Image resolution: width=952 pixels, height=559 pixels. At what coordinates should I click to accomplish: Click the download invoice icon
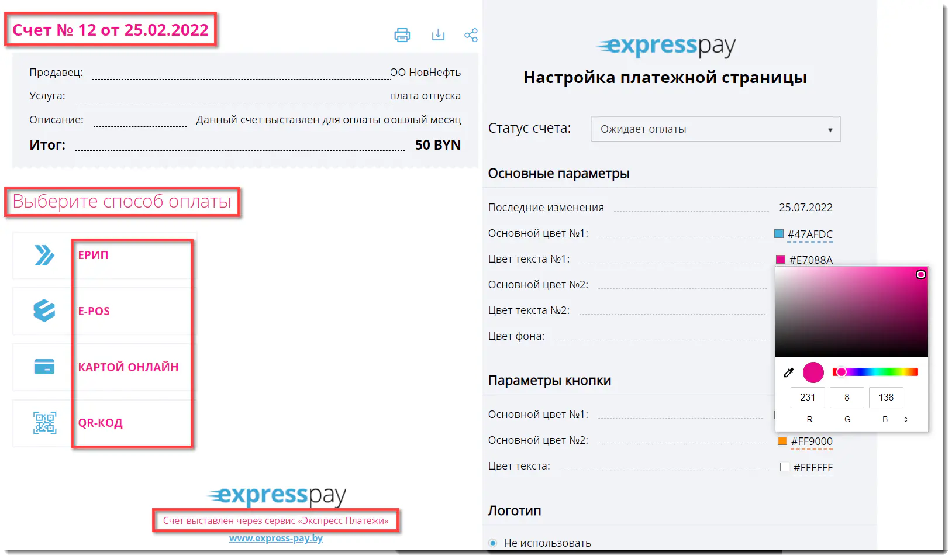click(x=438, y=35)
